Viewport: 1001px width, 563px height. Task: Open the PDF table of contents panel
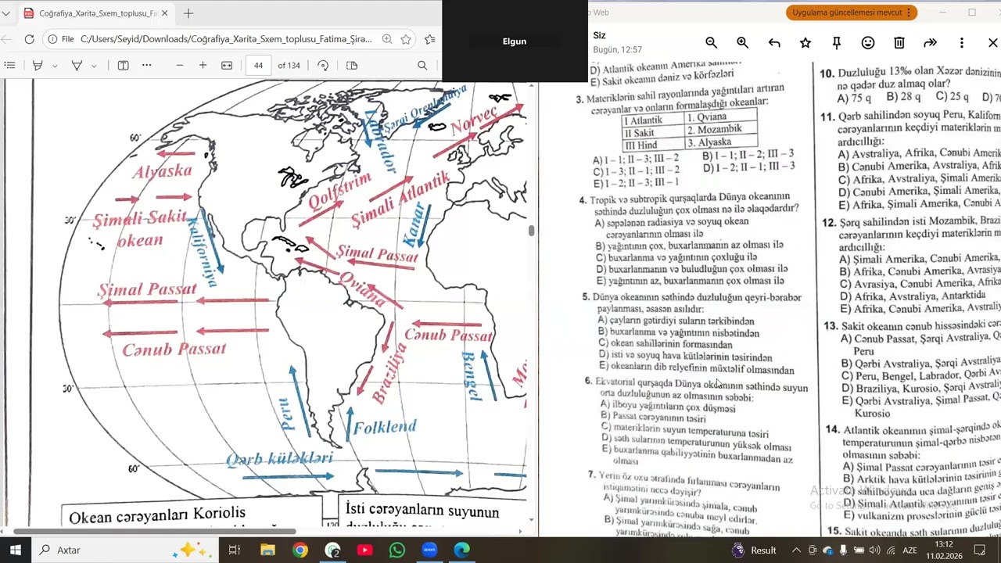point(9,66)
